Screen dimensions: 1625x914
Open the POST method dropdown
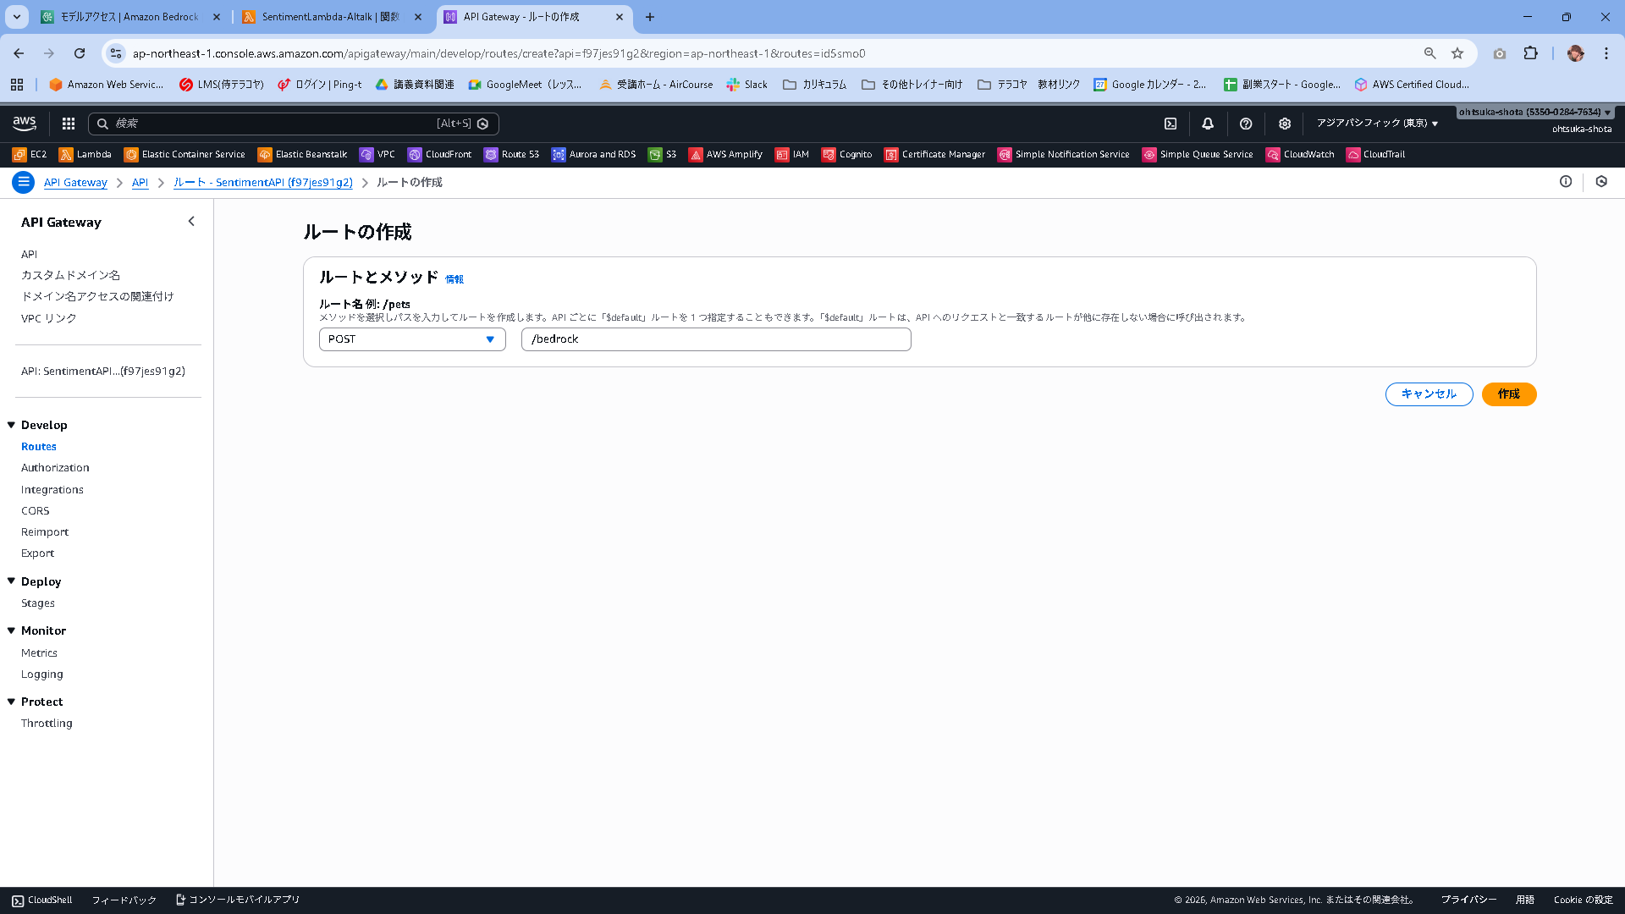412,339
